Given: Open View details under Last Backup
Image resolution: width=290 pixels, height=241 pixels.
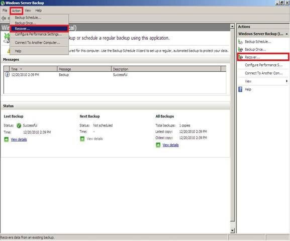Looking at the screenshot, I should (19, 140).
